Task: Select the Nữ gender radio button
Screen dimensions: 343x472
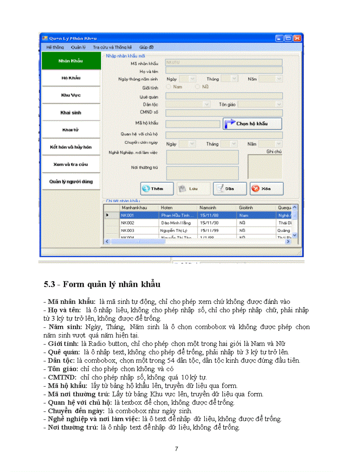Action: [197, 86]
